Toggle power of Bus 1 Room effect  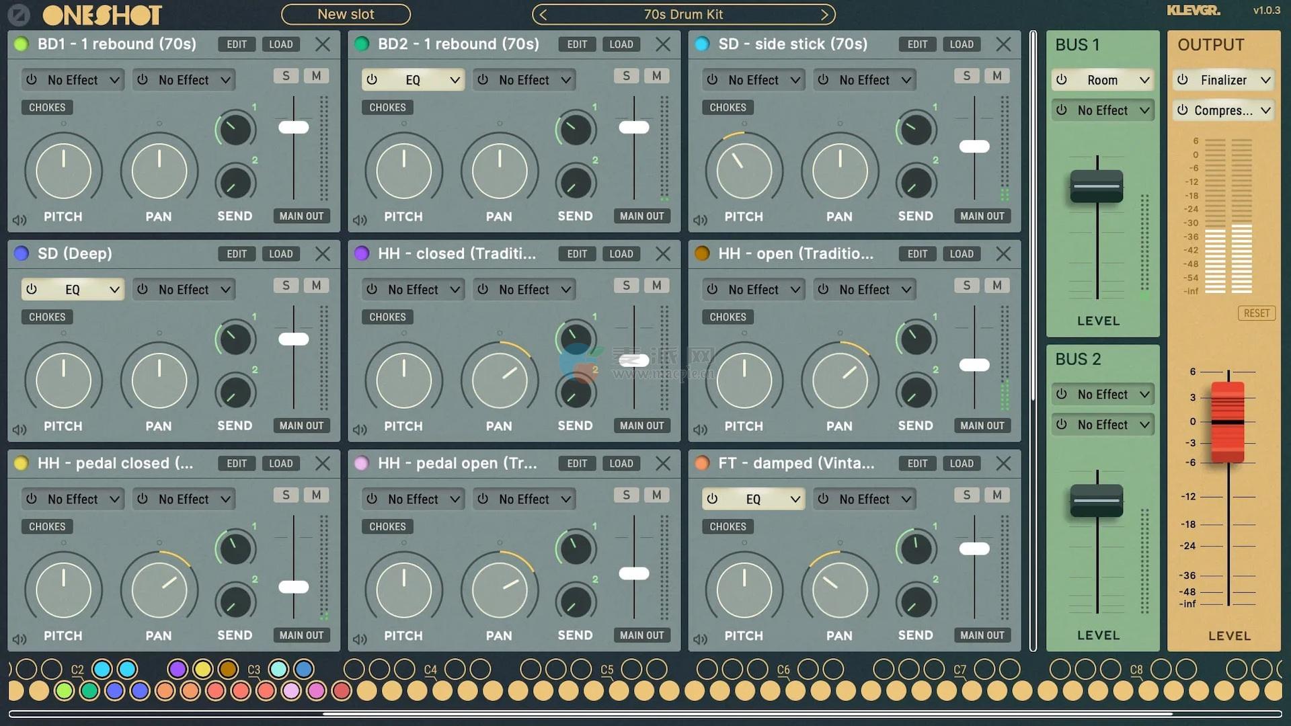tap(1062, 80)
